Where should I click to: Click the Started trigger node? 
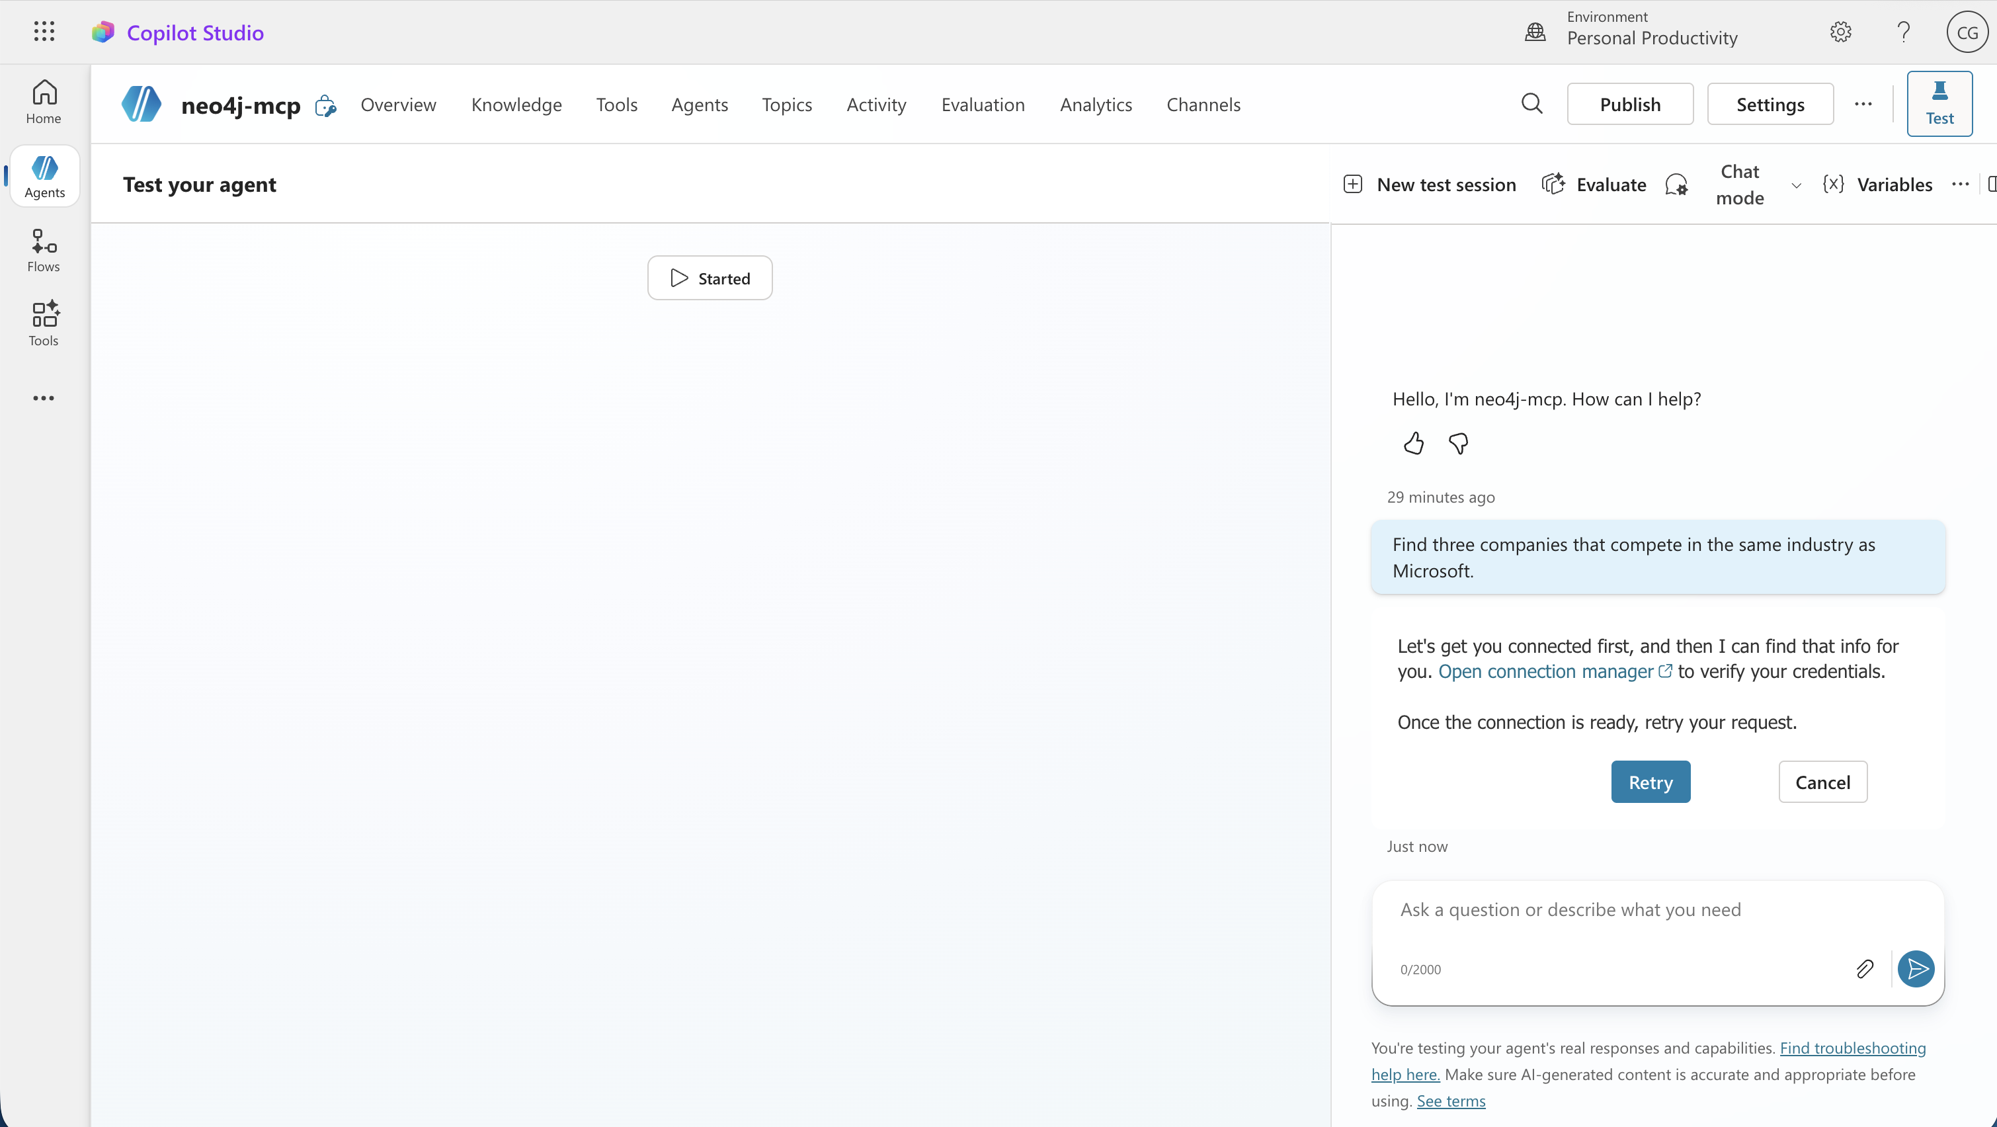[710, 278]
